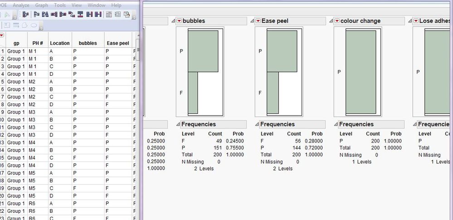Select Location cell D in row 16
The width and height of the screenshot is (453, 220).
pos(60,166)
